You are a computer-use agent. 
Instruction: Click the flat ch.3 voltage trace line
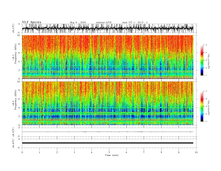pyautogui.click(x=107, y=132)
